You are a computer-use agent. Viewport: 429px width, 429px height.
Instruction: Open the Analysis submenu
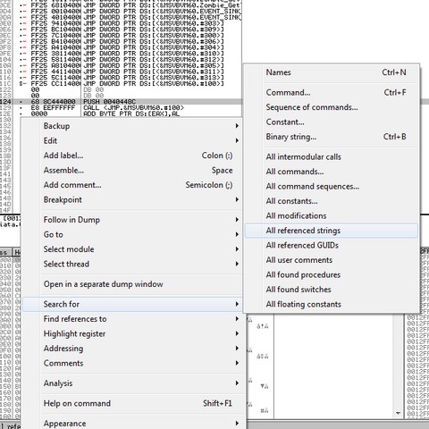(x=133, y=383)
